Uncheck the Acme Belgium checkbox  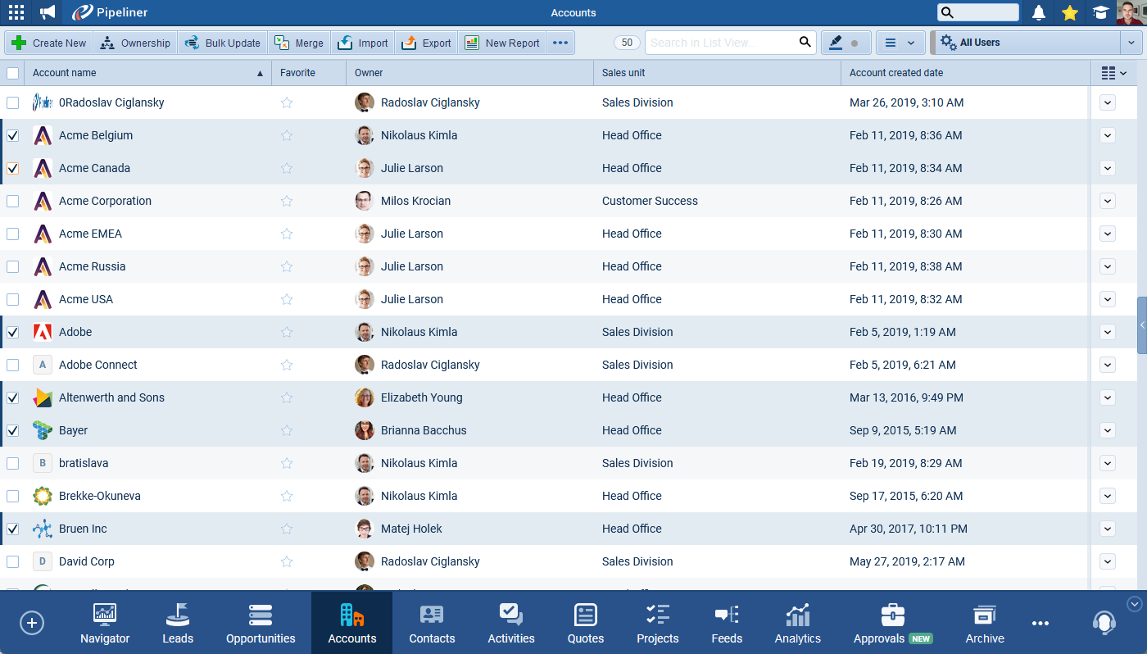pos(13,135)
